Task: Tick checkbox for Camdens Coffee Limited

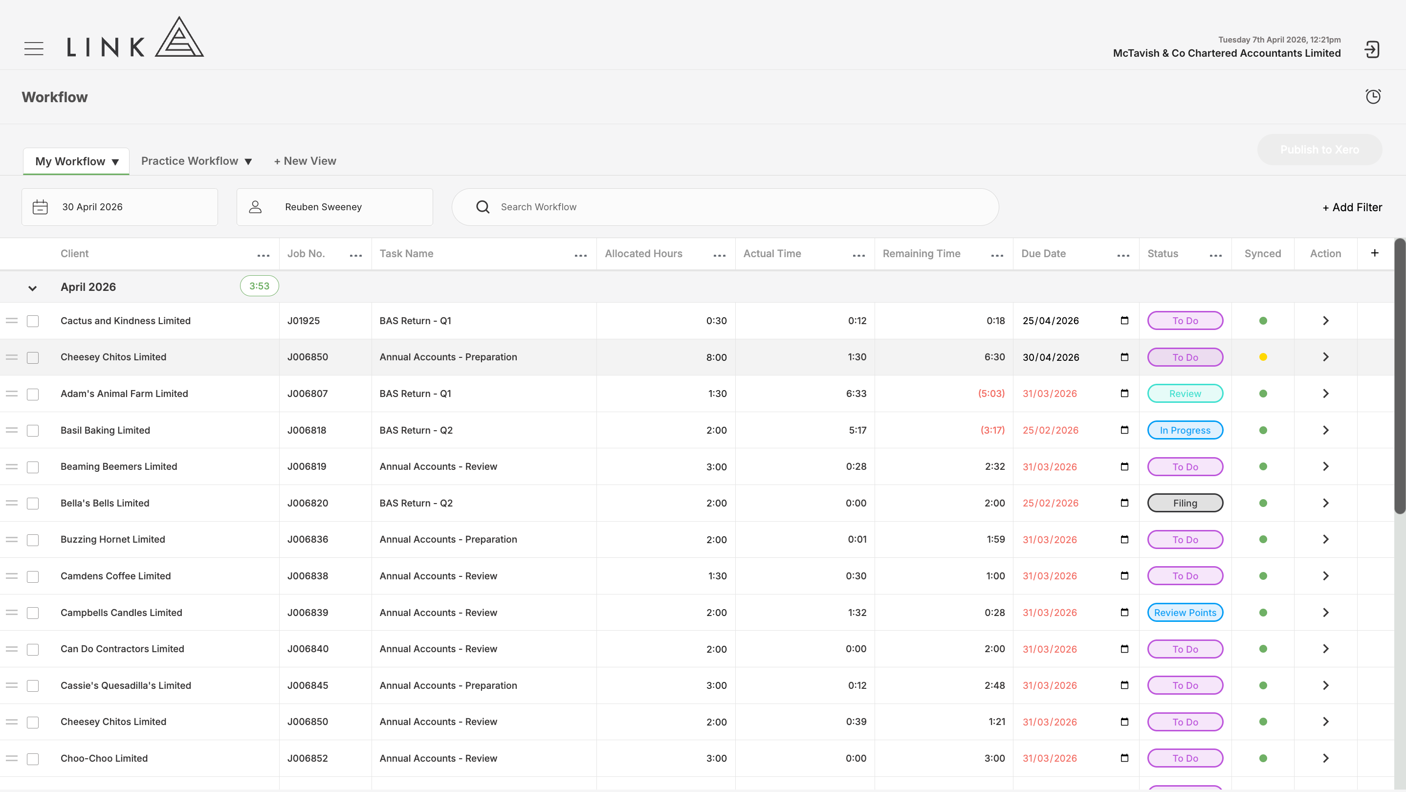Action: [x=33, y=576]
